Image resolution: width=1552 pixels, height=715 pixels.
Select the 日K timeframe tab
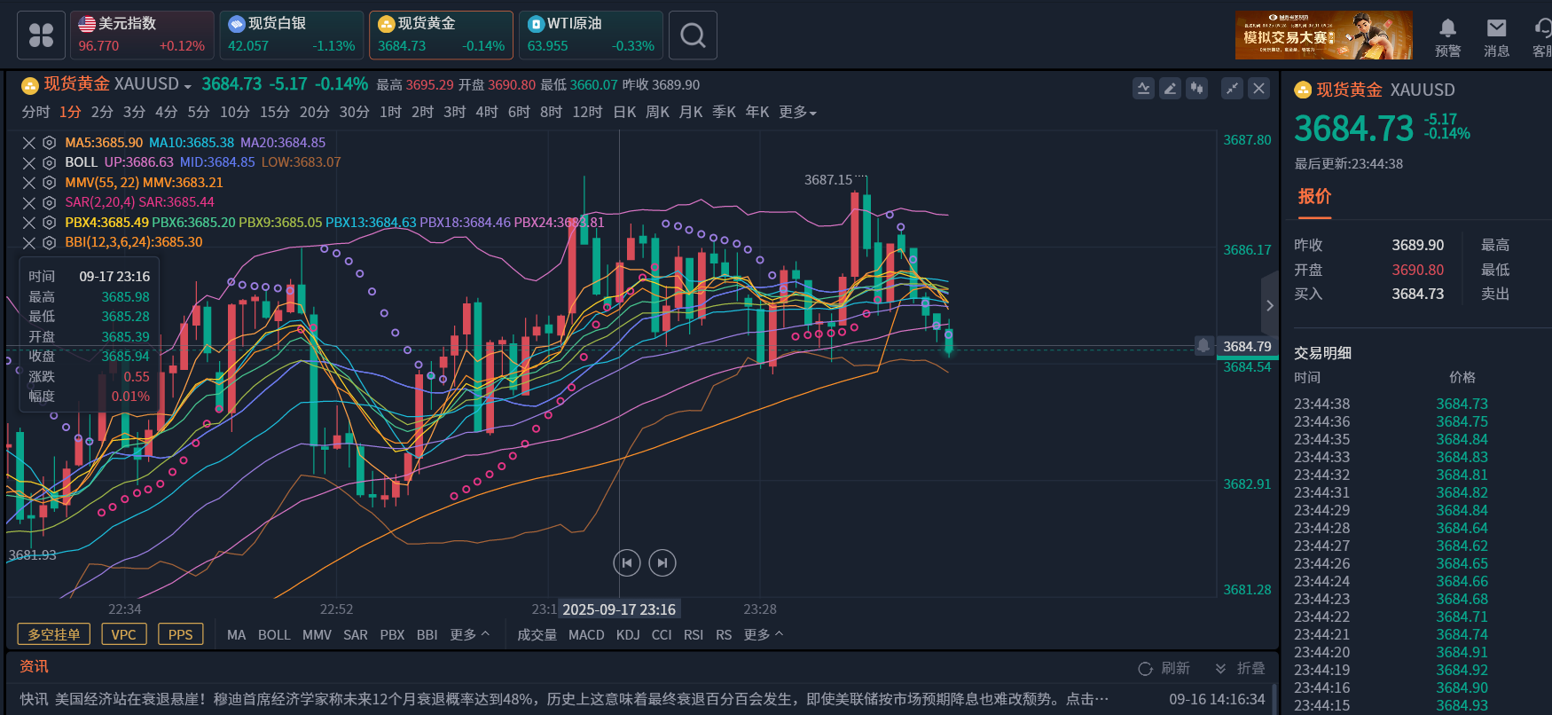click(x=624, y=113)
